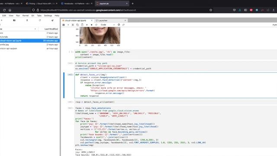Click the clock icon right of Code dropdown
The image size is (277, 156).
tap(119, 25)
